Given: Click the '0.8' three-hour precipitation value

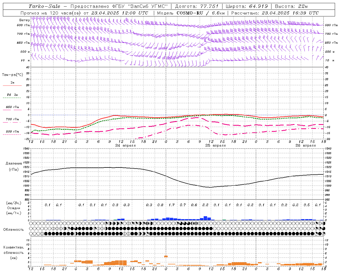Looking at the screenshot, I should 160,205.
